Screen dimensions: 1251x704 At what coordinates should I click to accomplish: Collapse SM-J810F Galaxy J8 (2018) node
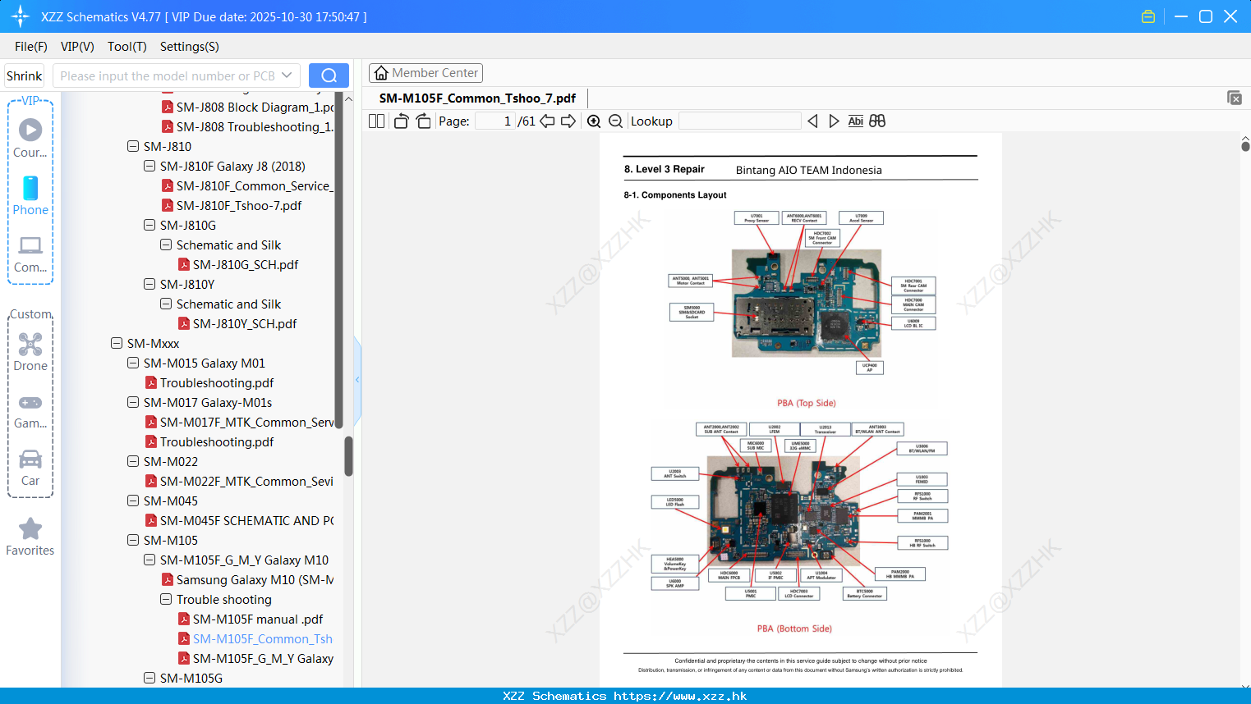tap(149, 166)
